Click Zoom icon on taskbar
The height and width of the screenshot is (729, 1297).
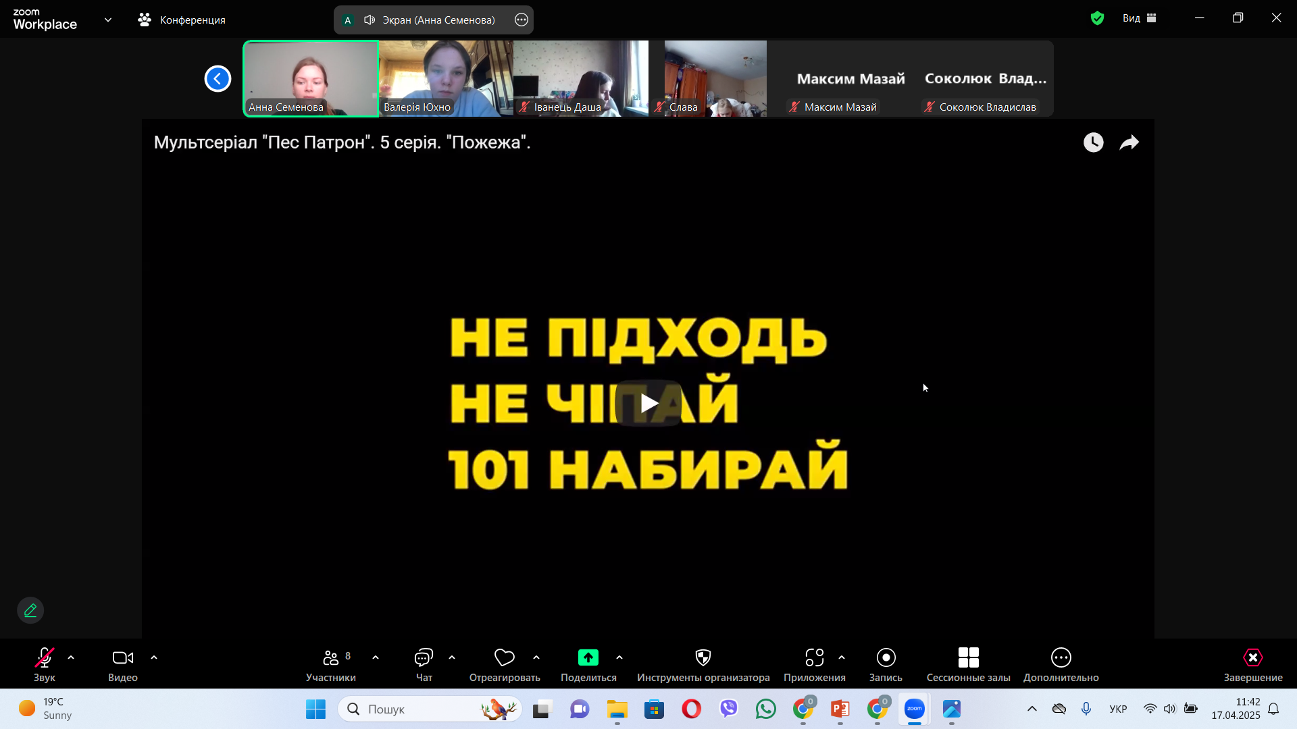914,709
